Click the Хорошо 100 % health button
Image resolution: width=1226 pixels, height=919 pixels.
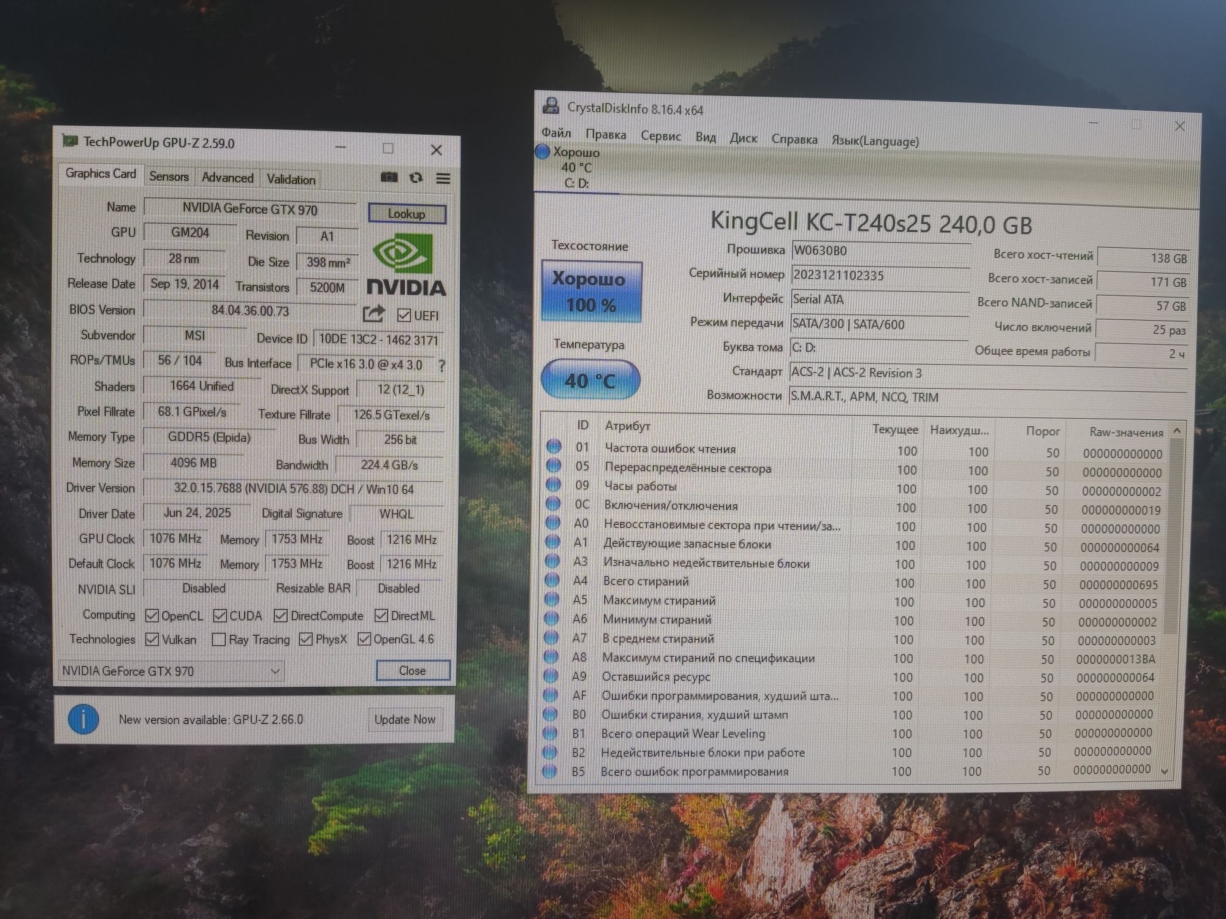[x=592, y=291]
